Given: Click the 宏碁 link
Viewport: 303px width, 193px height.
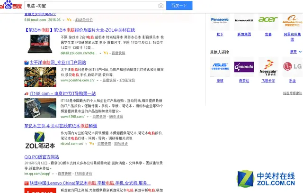Looking at the screenshot, I should click(x=268, y=34).
